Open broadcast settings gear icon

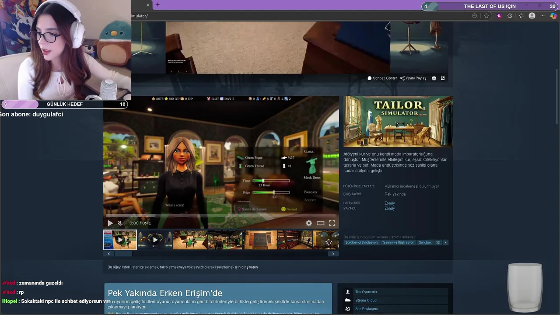tap(434, 78)
